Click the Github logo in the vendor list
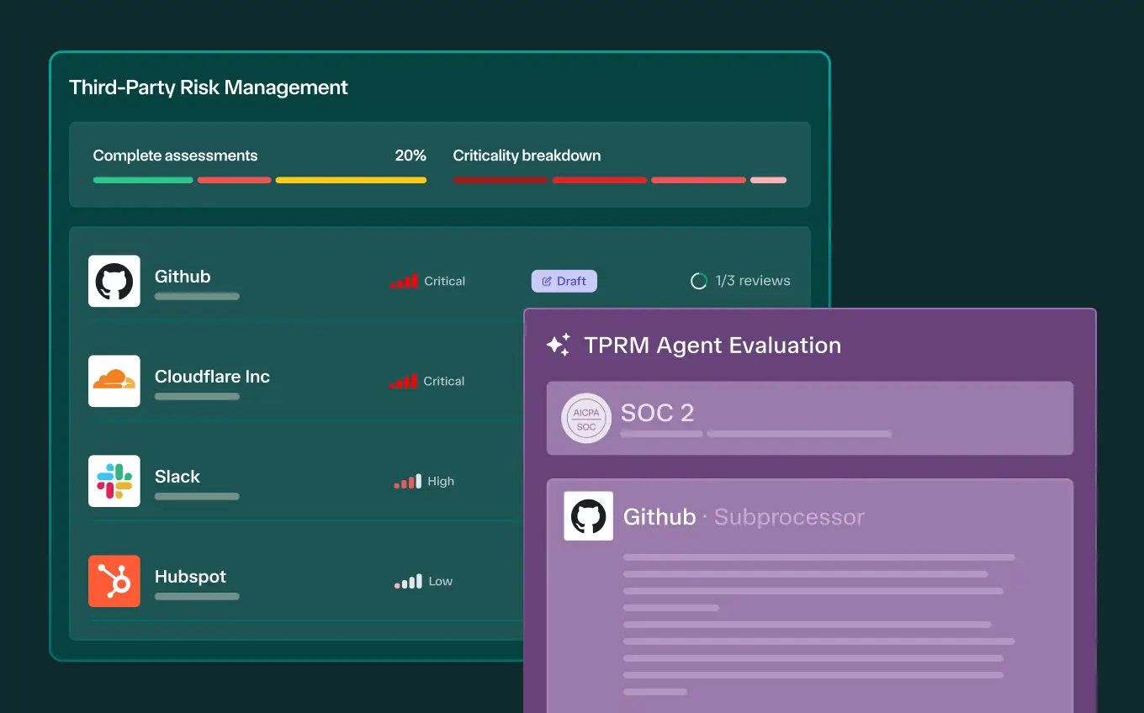1144x713 pixels. 114,281
